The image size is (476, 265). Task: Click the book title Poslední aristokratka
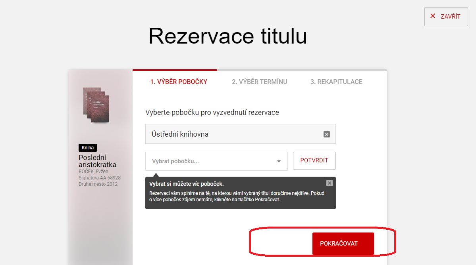click(97, 161)
